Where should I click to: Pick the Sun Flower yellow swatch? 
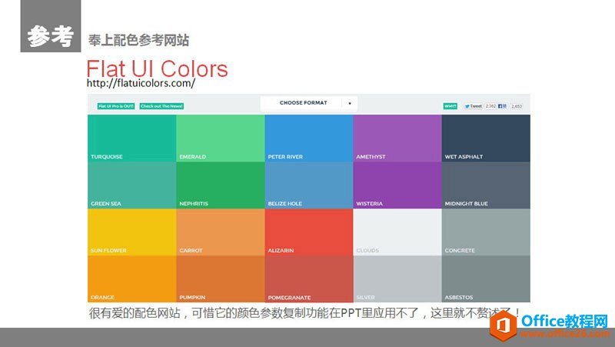click(131, 231)
